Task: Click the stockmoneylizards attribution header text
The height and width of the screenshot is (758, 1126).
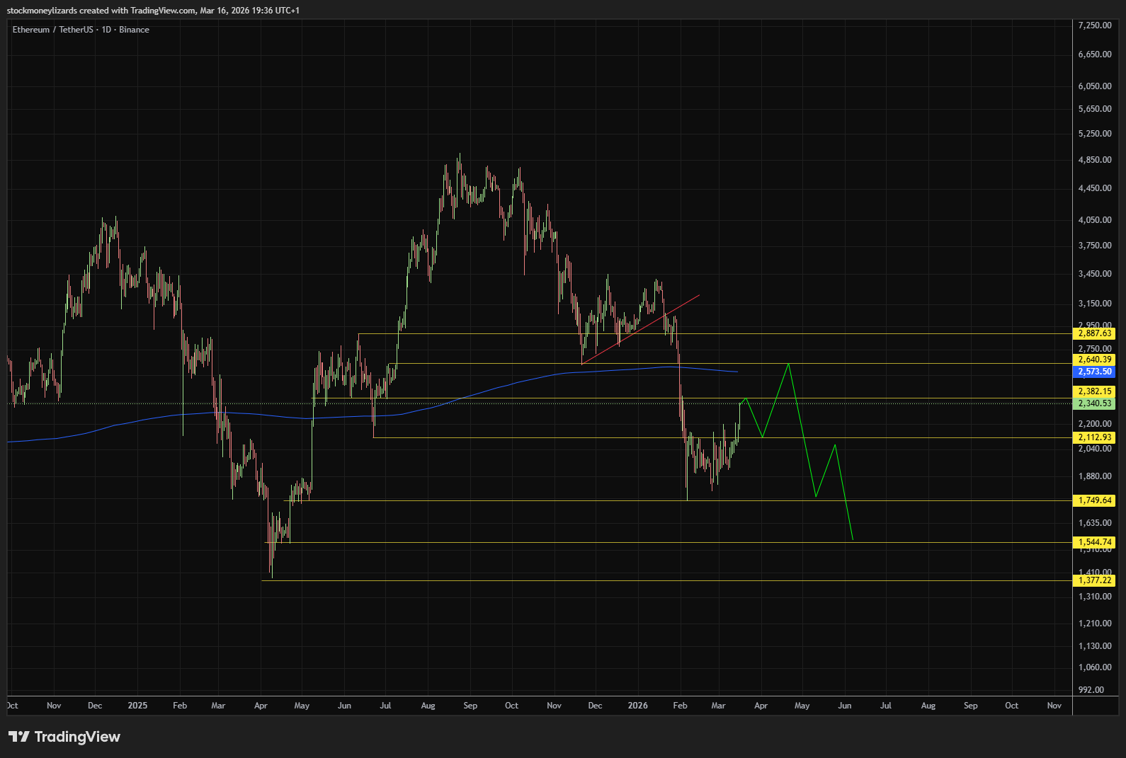Action: [x=152, y=11]
